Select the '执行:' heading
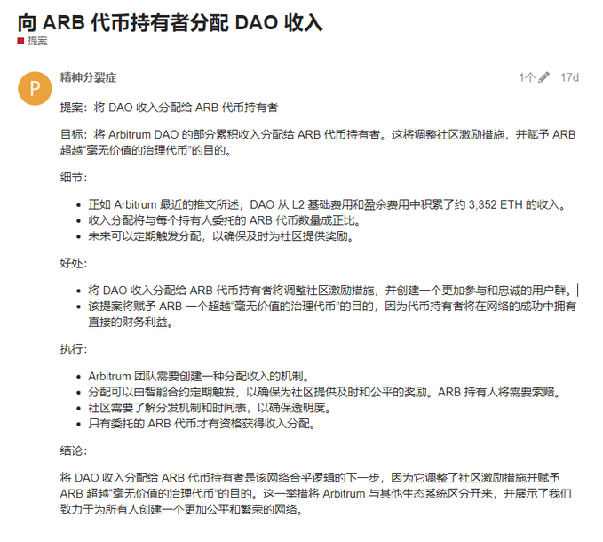The width and height of the screenshot is (603, 542). (x=74, y=349)
